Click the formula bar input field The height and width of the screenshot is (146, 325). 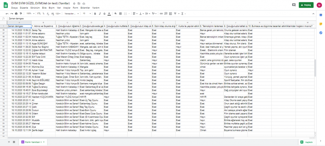(x=159, y=19)
